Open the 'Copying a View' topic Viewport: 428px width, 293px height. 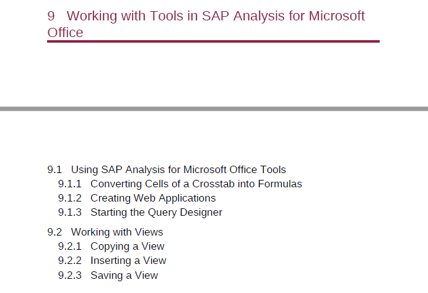tap(128, 247)
